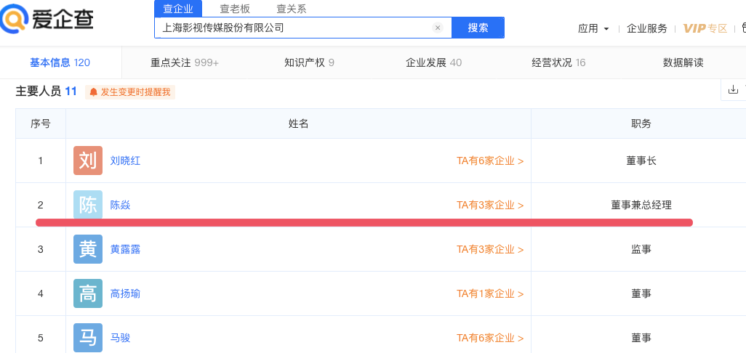This screenshot has height=353, width=746.
Task: Click the download icon above the table
Action: click(x=733, y=89)
